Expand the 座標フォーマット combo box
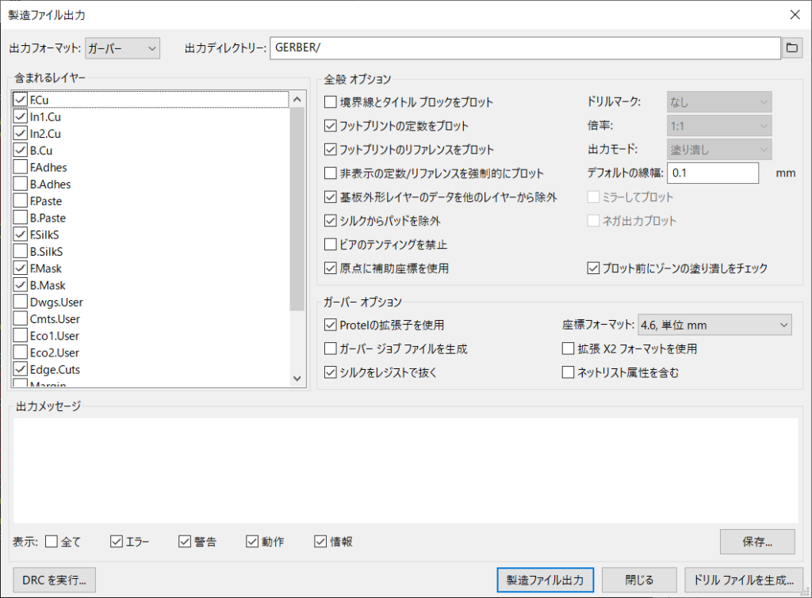Viewport: 812px width, 598px height. 714,325
